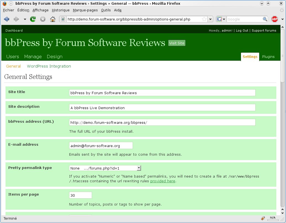The height and width of the screenshot is (223, 286).
Task: Click the Adblock Plus ABP icon
Action: (274, 19)
